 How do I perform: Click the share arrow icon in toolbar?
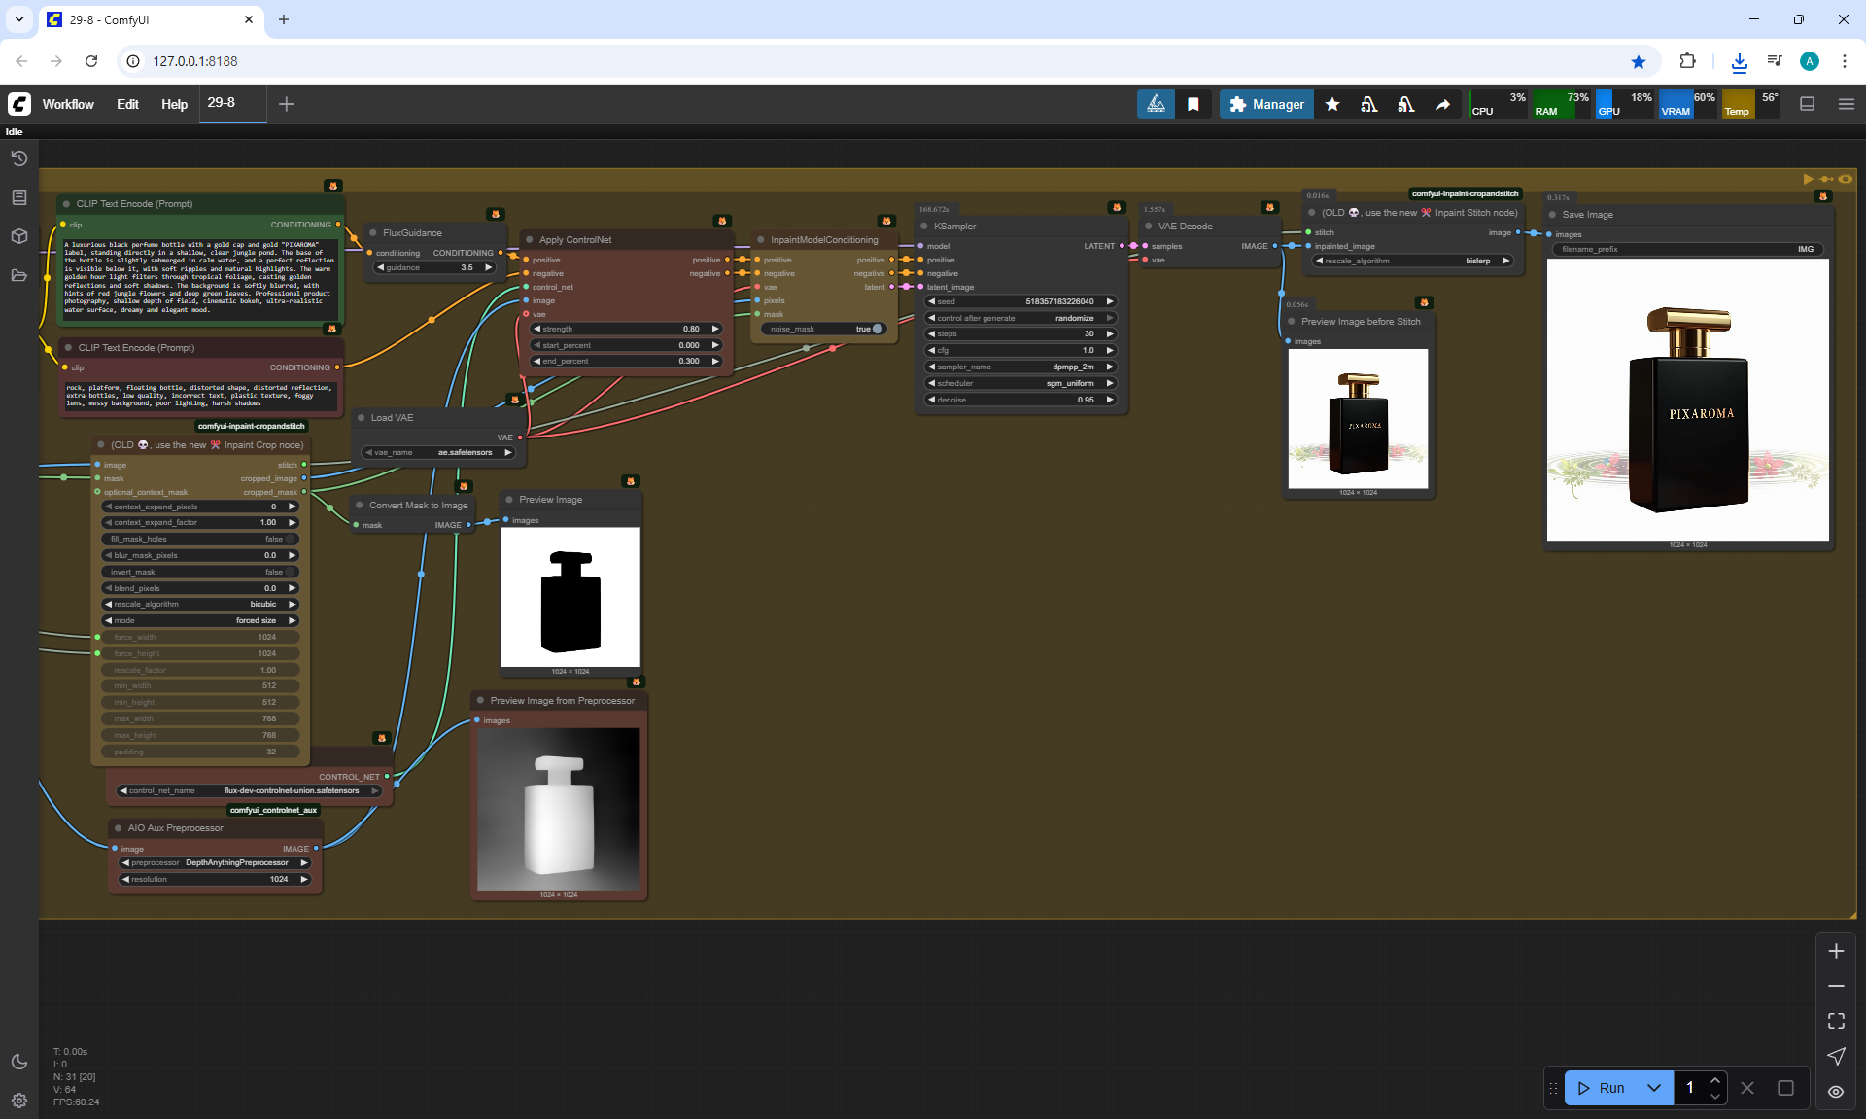click(1443, 104)
